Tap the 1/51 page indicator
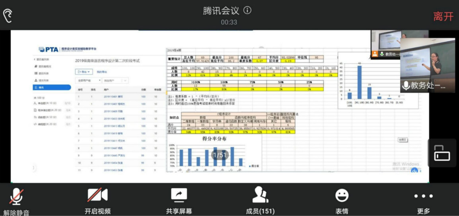Screen dimensions: 459x216 (220, 155)
